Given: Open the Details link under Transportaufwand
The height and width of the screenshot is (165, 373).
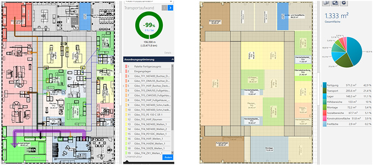Looking at the screenshot, I should click(167, 53).
